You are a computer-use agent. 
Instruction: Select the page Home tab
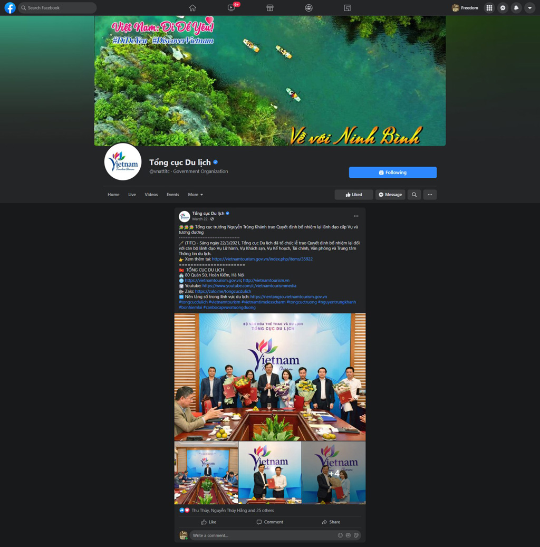click(113, 195)
